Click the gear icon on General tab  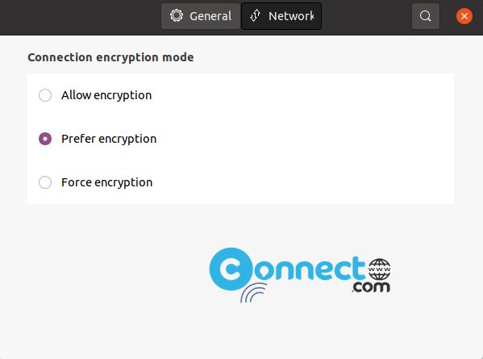click(x=177, y=15)
